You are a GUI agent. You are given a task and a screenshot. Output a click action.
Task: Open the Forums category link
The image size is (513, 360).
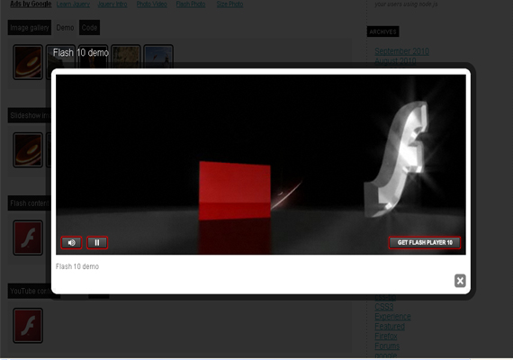[x=387, y=346]
